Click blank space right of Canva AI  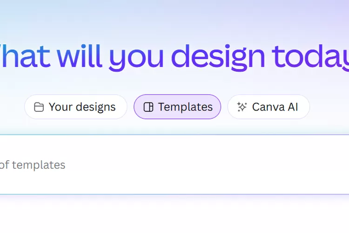point(330,107)
